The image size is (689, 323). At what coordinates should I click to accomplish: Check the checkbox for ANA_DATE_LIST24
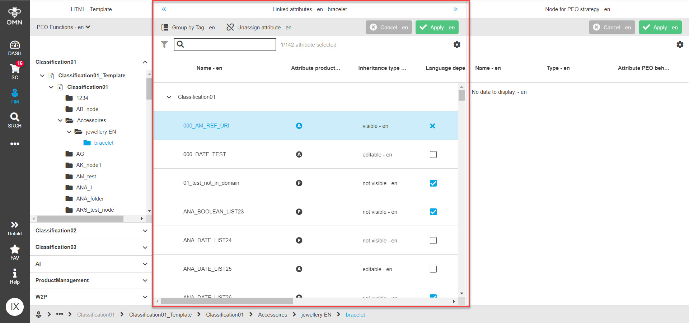(433, 240)
